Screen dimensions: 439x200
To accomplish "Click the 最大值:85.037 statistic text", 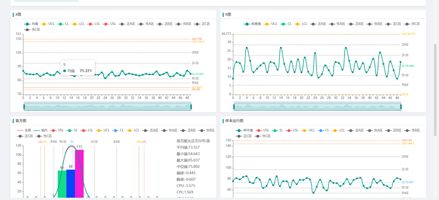I will (188, 160).
